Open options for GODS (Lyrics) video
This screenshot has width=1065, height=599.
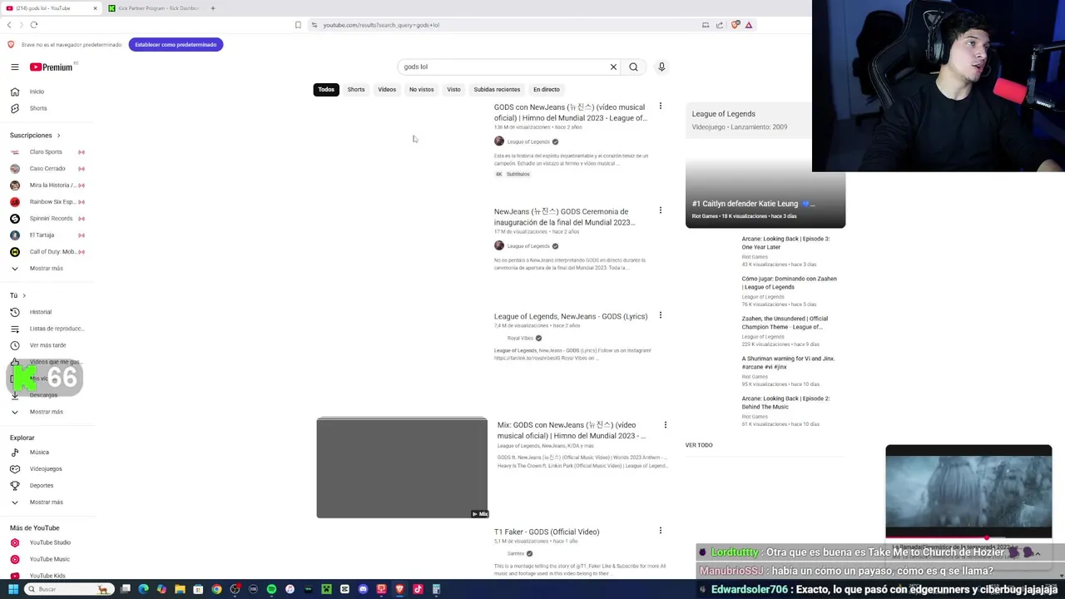point(661,315)
